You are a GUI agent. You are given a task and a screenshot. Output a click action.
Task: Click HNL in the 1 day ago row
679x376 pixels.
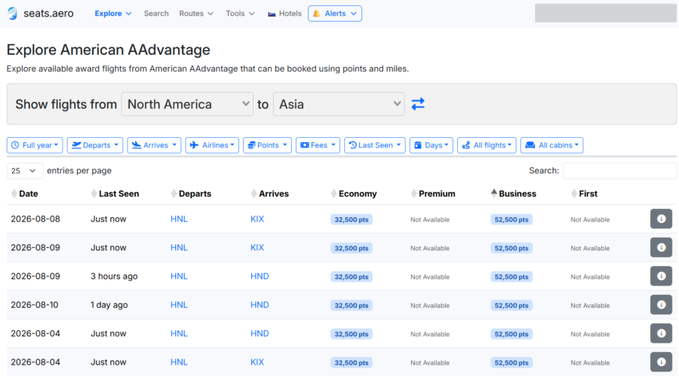[179, 304]
